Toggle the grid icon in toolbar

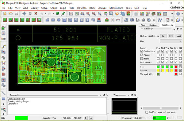pos(136,14)
